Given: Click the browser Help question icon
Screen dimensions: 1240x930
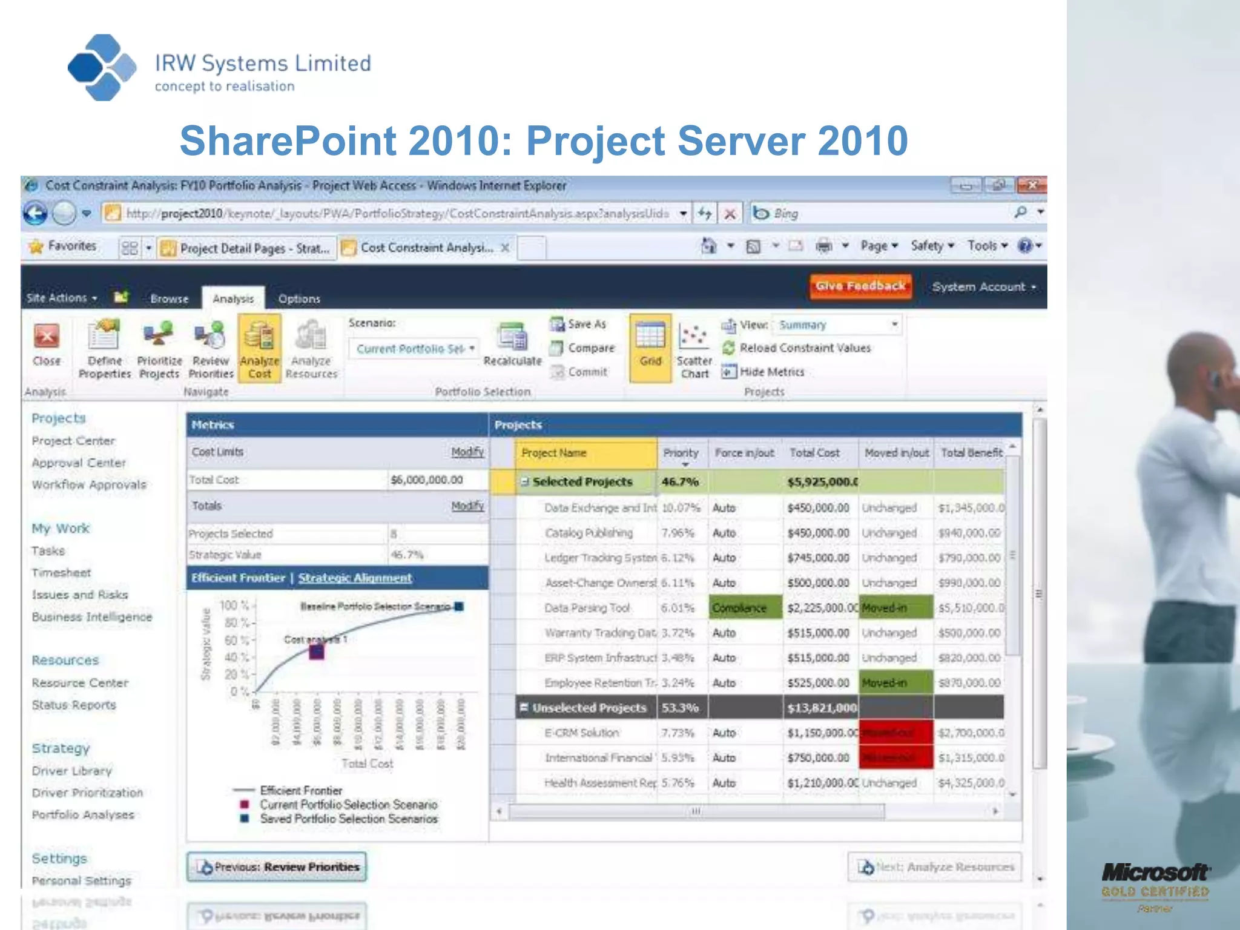Looking at the screenshot, I should pos(1024,246).
